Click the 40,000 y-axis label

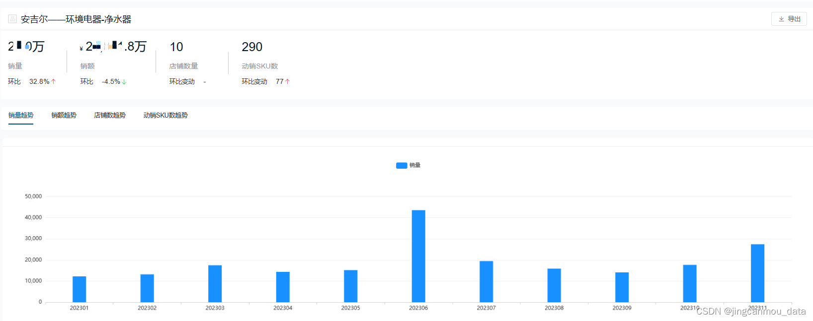click(33, 217)
